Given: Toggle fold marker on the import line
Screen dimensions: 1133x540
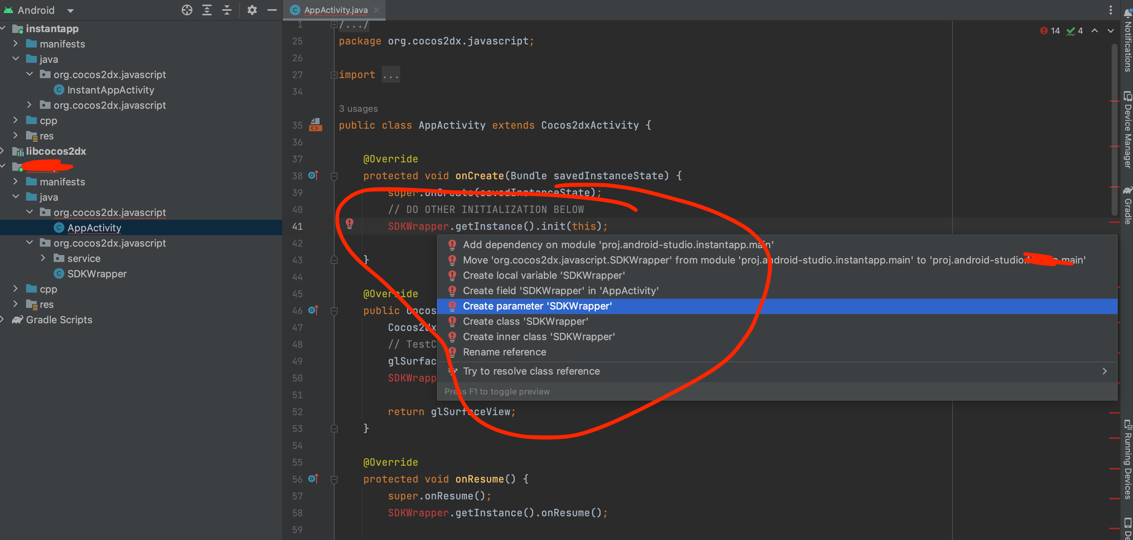Looking at the screenshot, I should 334,75.
